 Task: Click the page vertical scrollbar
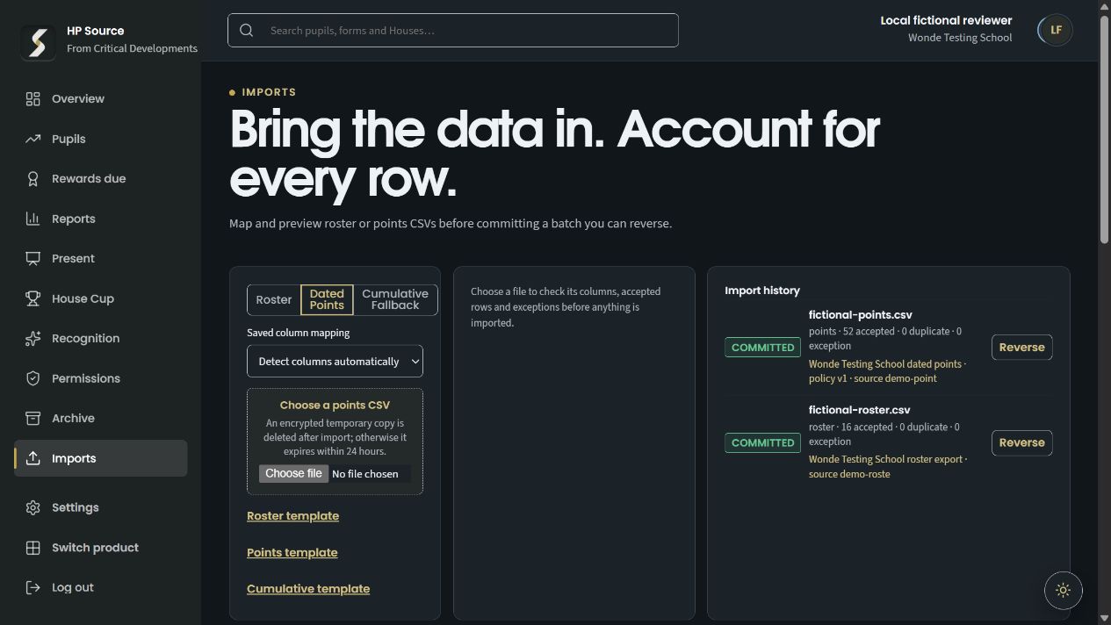(1104, 123)
